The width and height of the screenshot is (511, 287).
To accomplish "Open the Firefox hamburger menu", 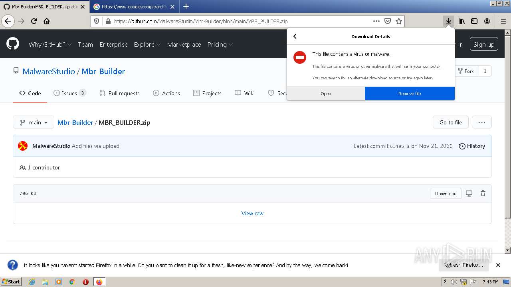I will (503, 21).
